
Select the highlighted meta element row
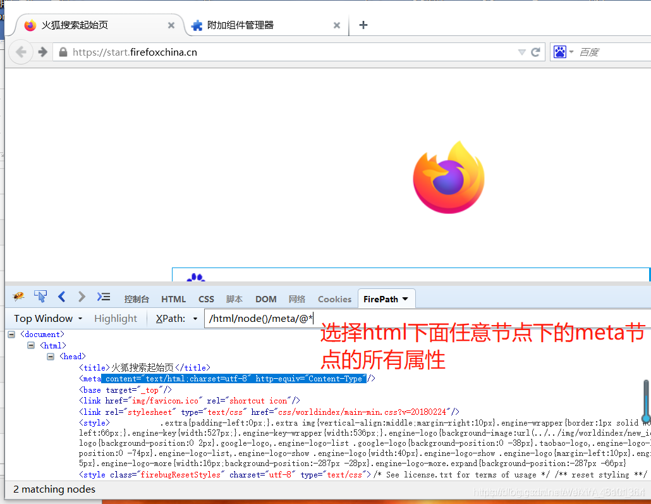tap(227, 379)
